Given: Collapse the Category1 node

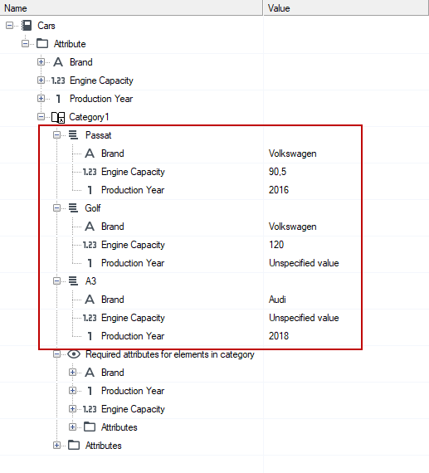Looking at the screenshot, I should point(41,117).
